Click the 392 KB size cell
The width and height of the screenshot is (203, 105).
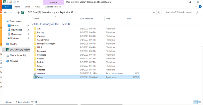[136, 77]
